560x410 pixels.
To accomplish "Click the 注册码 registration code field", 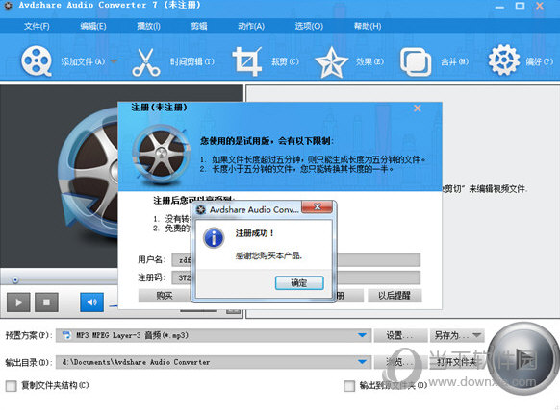I will tap(295, 277).
